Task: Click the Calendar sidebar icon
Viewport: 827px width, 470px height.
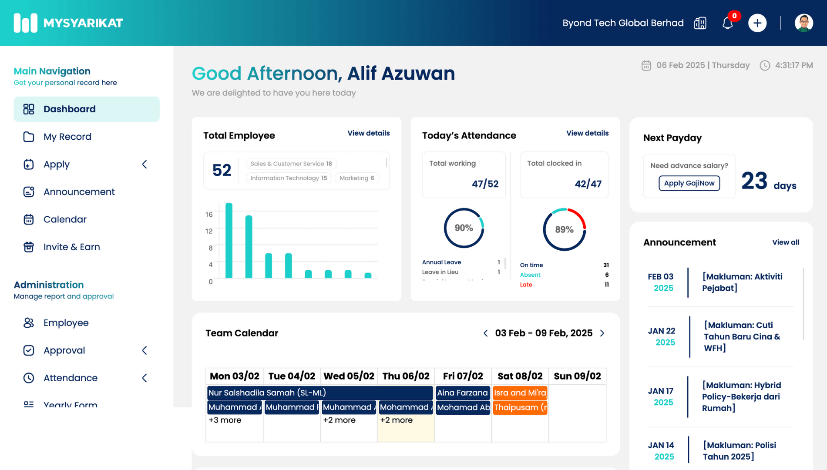Action: (29, 219)
